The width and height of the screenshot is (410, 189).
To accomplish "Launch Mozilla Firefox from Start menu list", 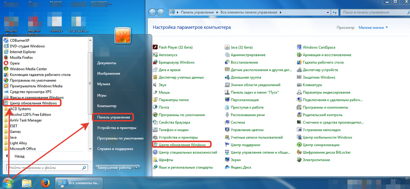I will pyautogui.click(x=18, y=58).
